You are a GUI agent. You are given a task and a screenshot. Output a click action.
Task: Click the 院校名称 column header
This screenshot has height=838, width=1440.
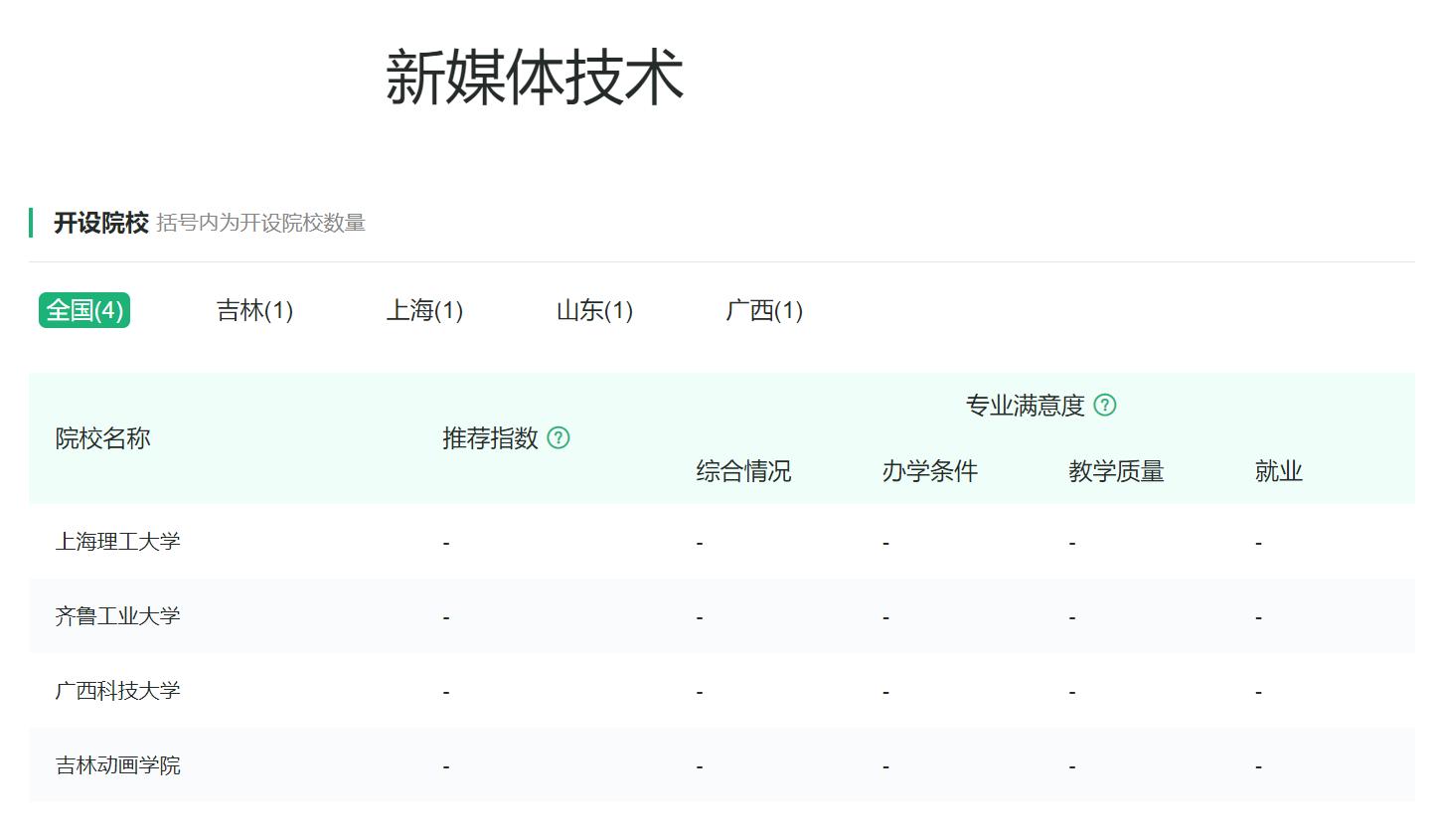pos(101,438)
